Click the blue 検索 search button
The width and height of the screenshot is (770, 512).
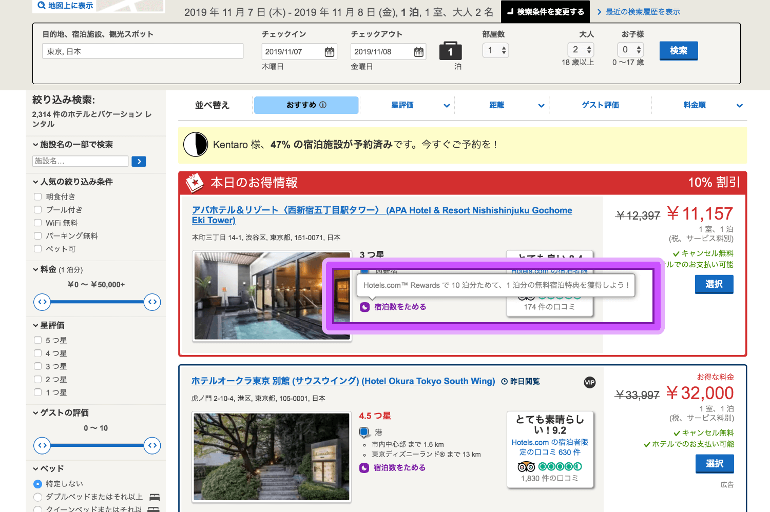click(x=679, y=51)
